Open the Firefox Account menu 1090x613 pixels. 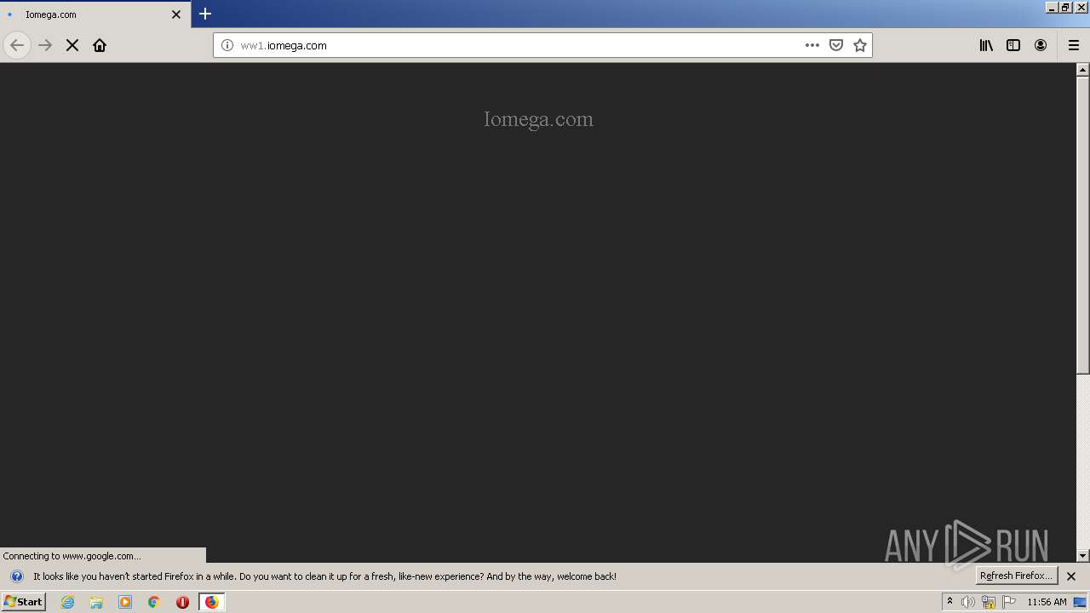point(1041,45)
